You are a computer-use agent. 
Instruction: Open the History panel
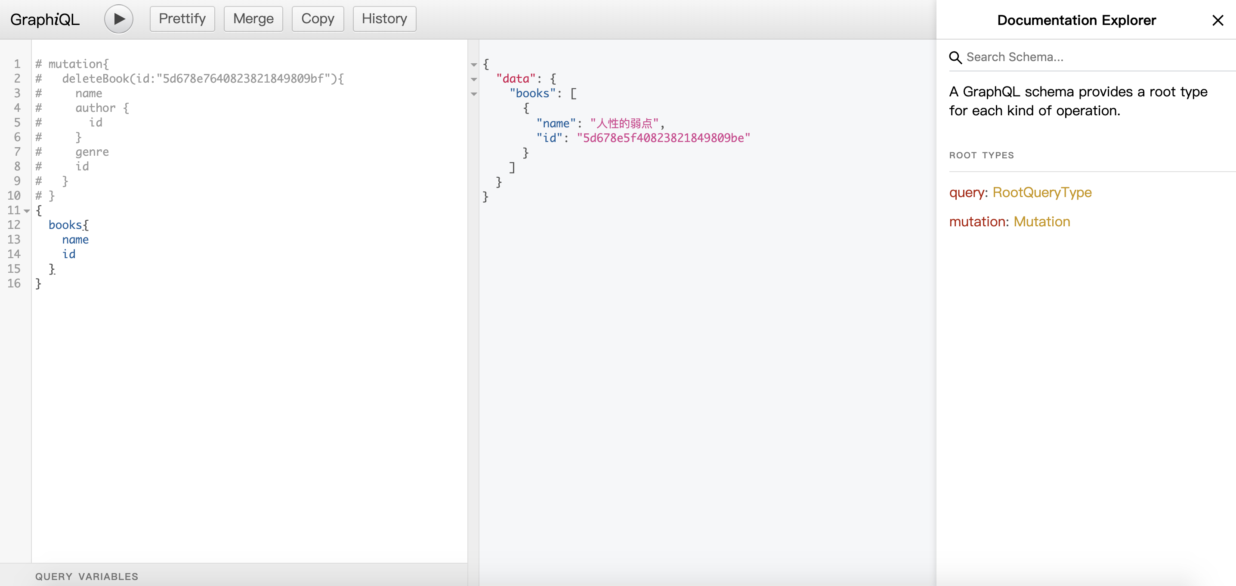point(384,19)
